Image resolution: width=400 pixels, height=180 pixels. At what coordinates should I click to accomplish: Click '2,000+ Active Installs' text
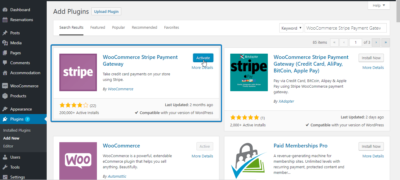click(248, 125)
